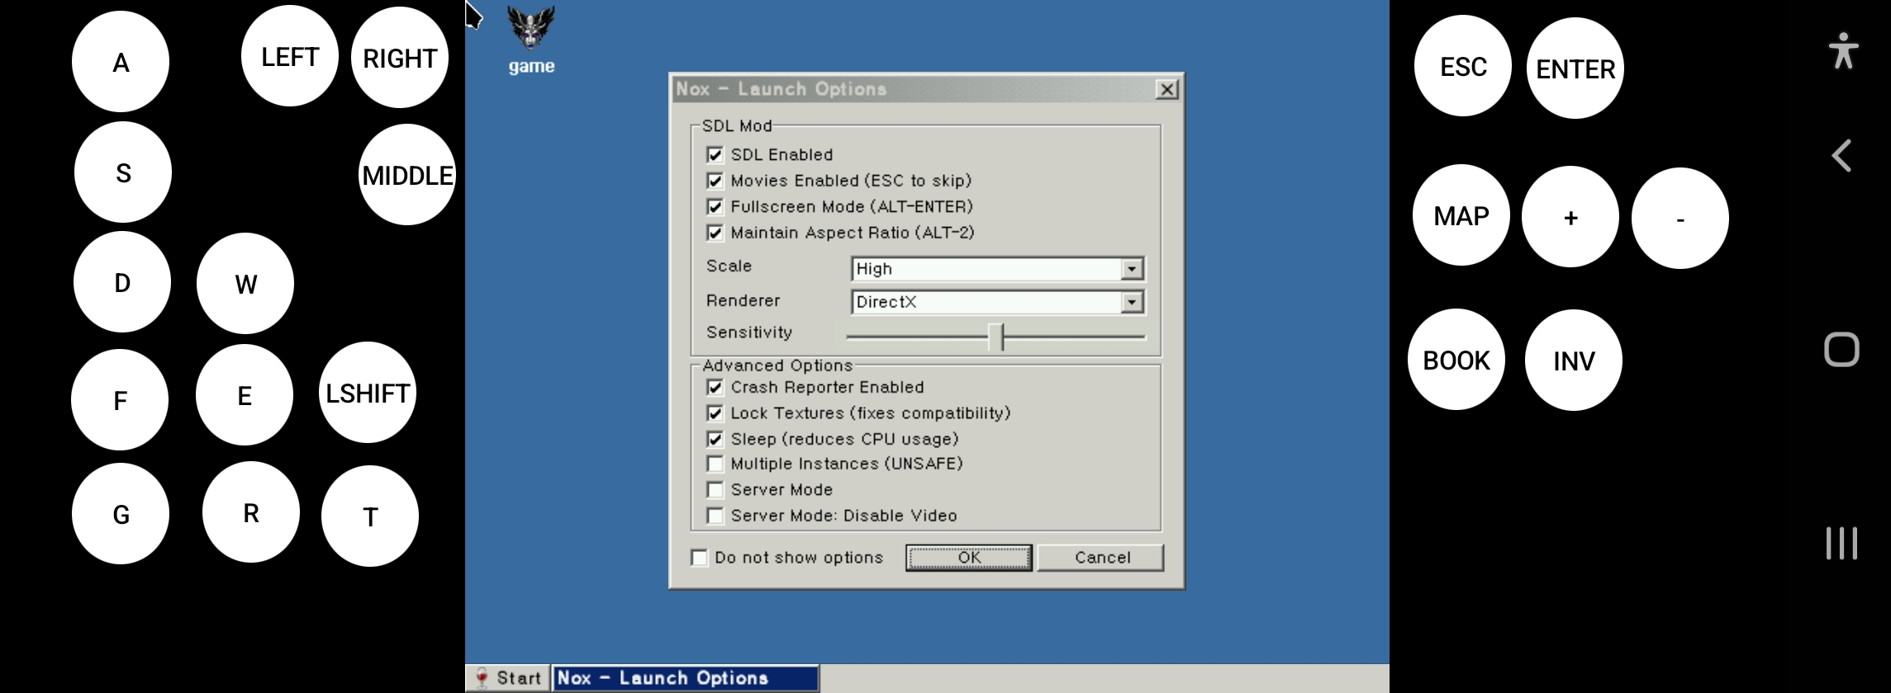Tap the R virtual key
Image resolution: width=1891 pixels, height=693 pixels.
[251, 512]
